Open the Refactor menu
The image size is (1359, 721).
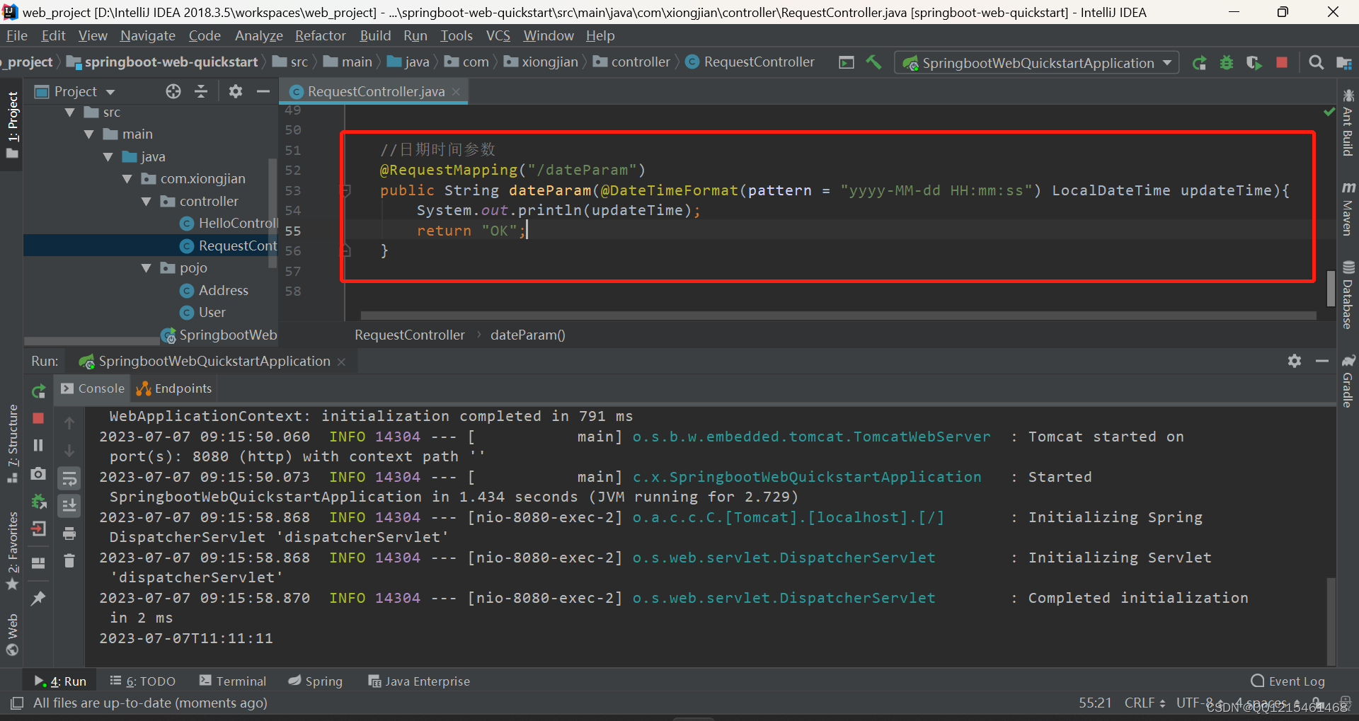pyautogui.click(x=321, y=35)
